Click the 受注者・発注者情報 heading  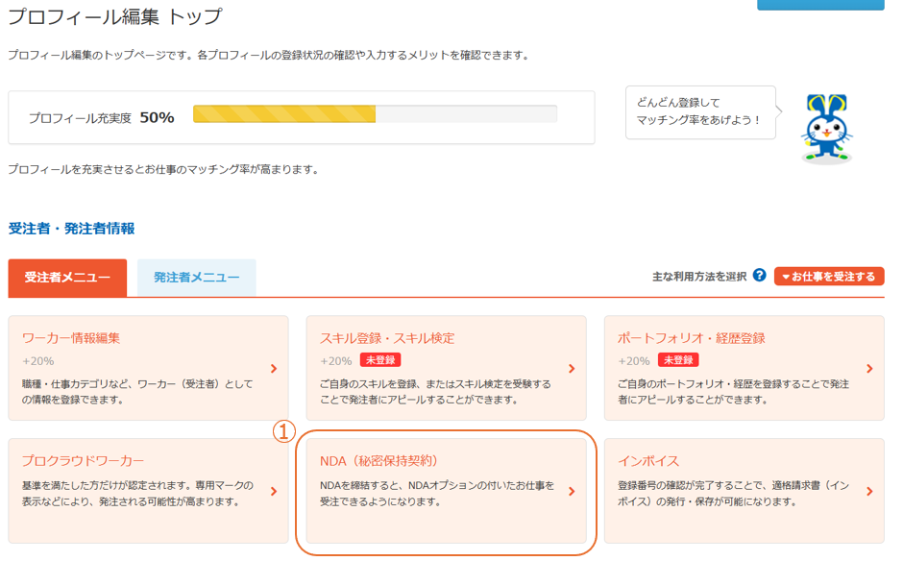point(71,229)
